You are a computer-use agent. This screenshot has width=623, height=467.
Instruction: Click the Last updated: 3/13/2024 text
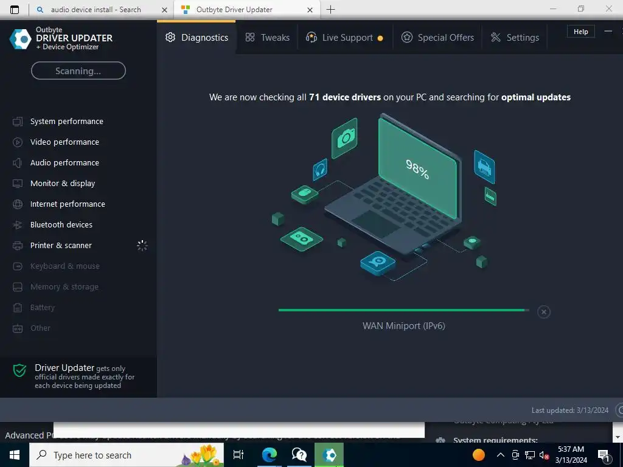pyautogui.click(x=569, y=410)
